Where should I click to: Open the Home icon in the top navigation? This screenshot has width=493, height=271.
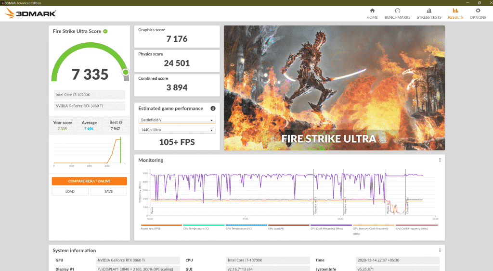coord(372,11)
